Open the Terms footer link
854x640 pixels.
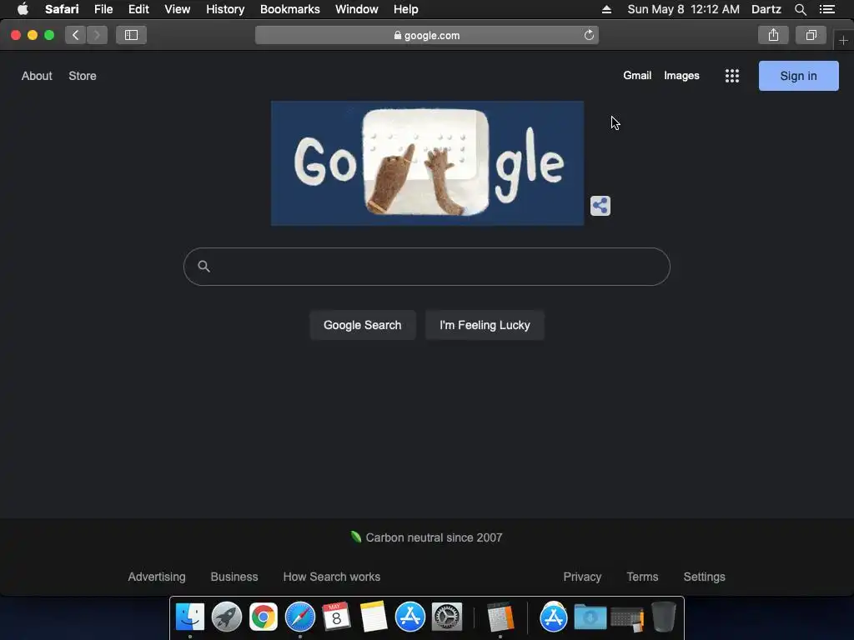(642, 577)
